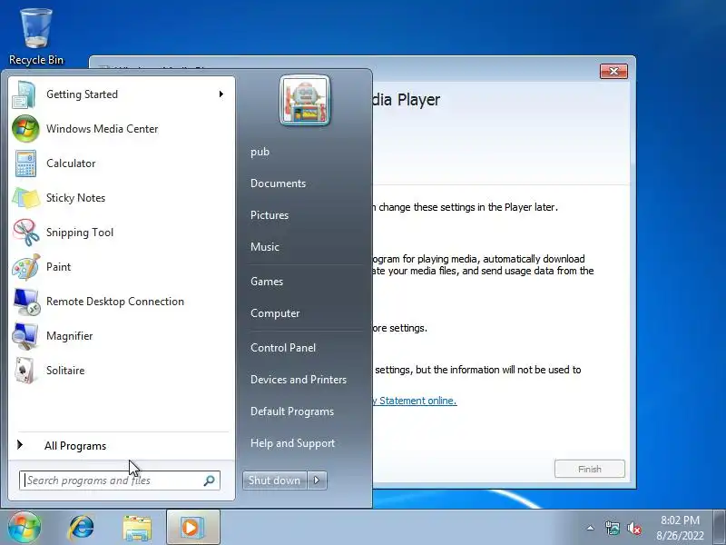Open Default Programs
The height and width of the screenshot is (545, 726).
coord(291,411)
